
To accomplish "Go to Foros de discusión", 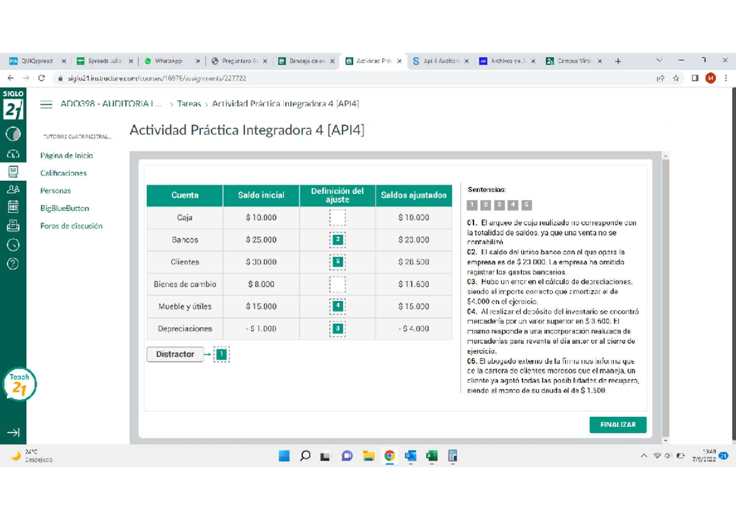I will 71,226.
